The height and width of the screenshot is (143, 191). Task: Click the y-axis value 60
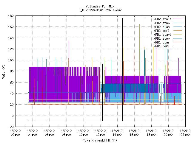pos(12,83)
